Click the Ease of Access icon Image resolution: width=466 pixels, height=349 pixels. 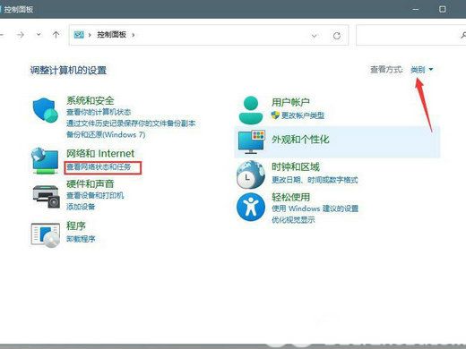coord(251,207)
